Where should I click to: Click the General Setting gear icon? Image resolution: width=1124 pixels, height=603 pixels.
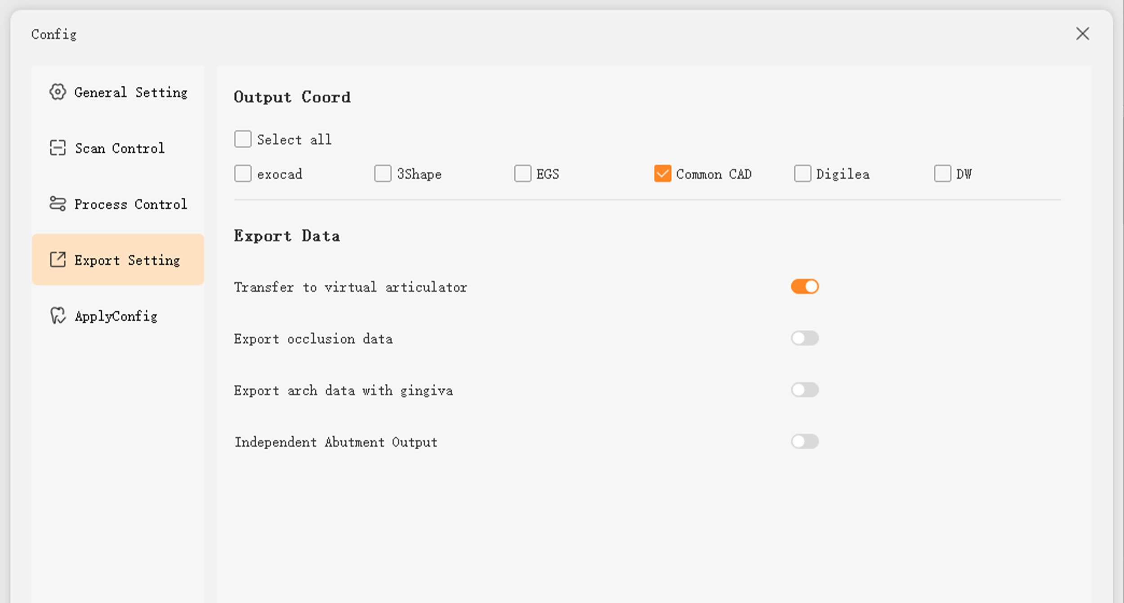58,92
